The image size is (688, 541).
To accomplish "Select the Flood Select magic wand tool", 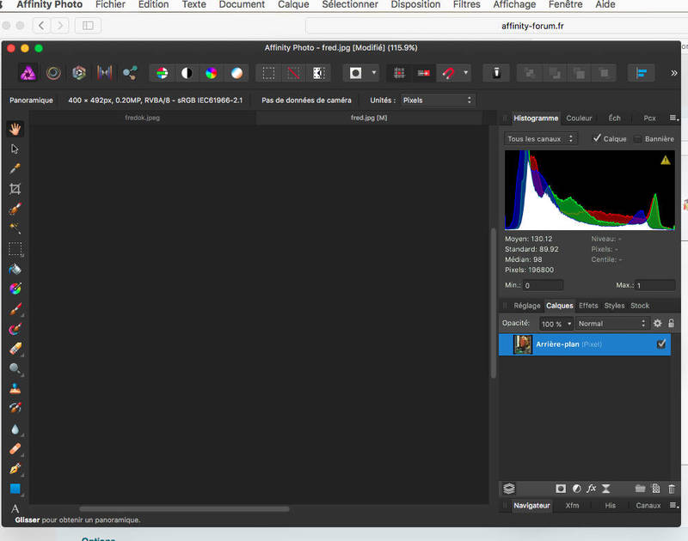I will click(15, 228).
